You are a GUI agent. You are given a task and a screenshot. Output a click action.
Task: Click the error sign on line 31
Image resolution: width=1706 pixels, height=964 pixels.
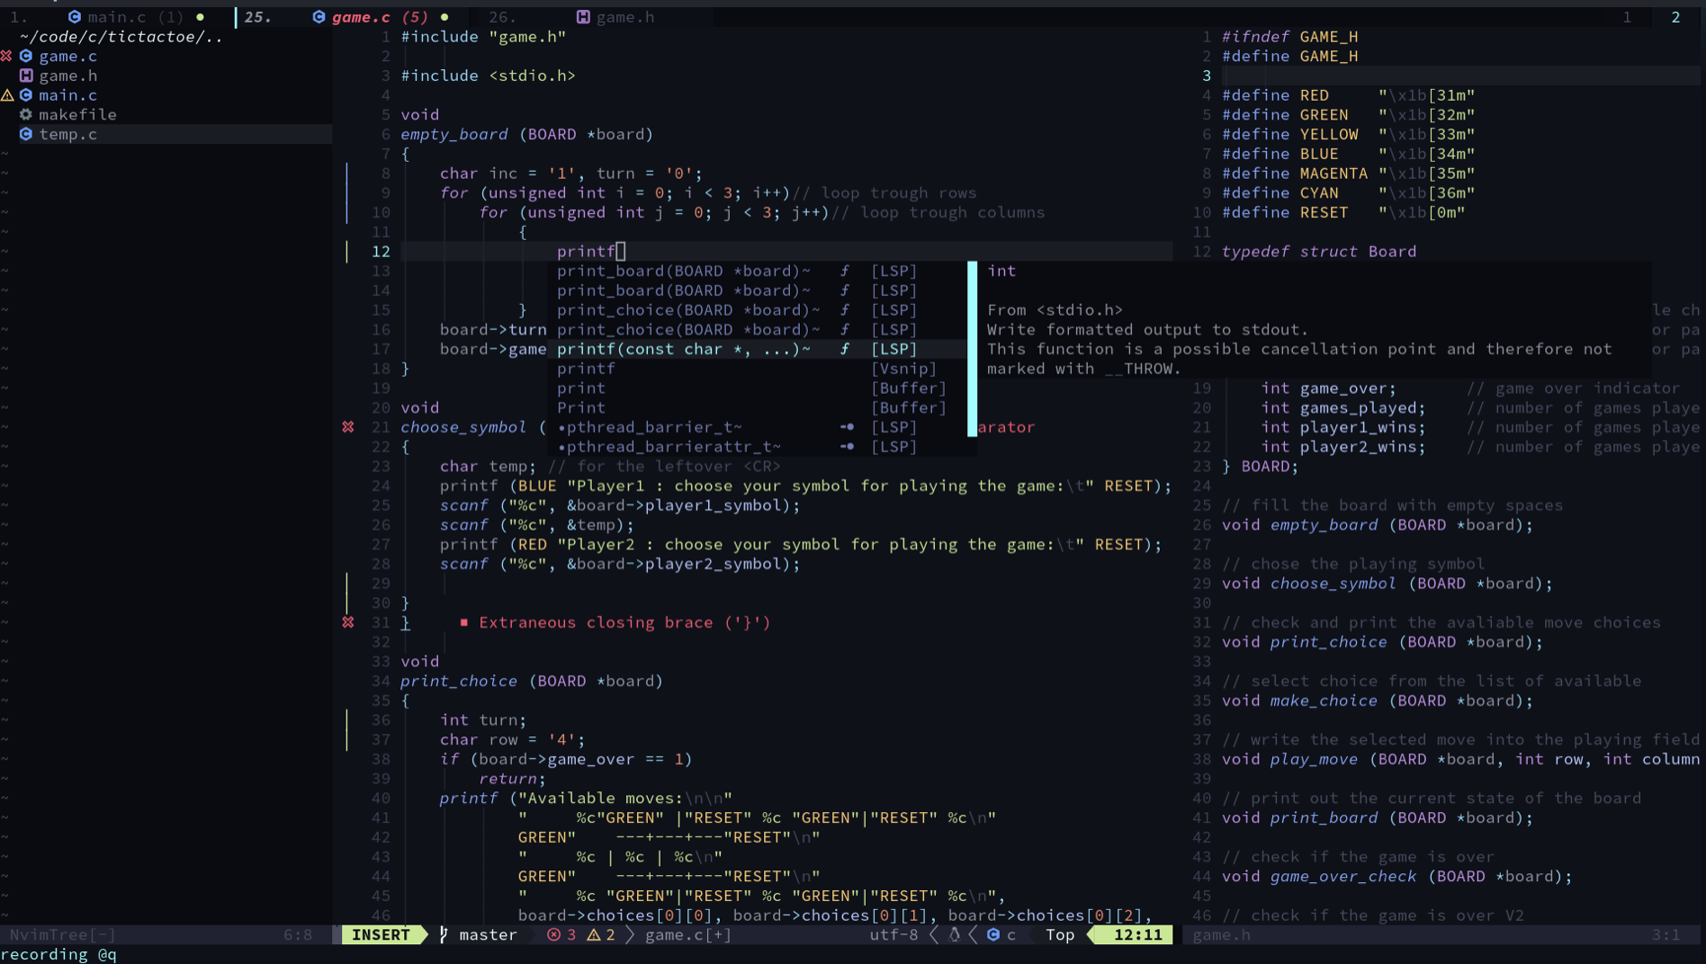coord(348,622)
